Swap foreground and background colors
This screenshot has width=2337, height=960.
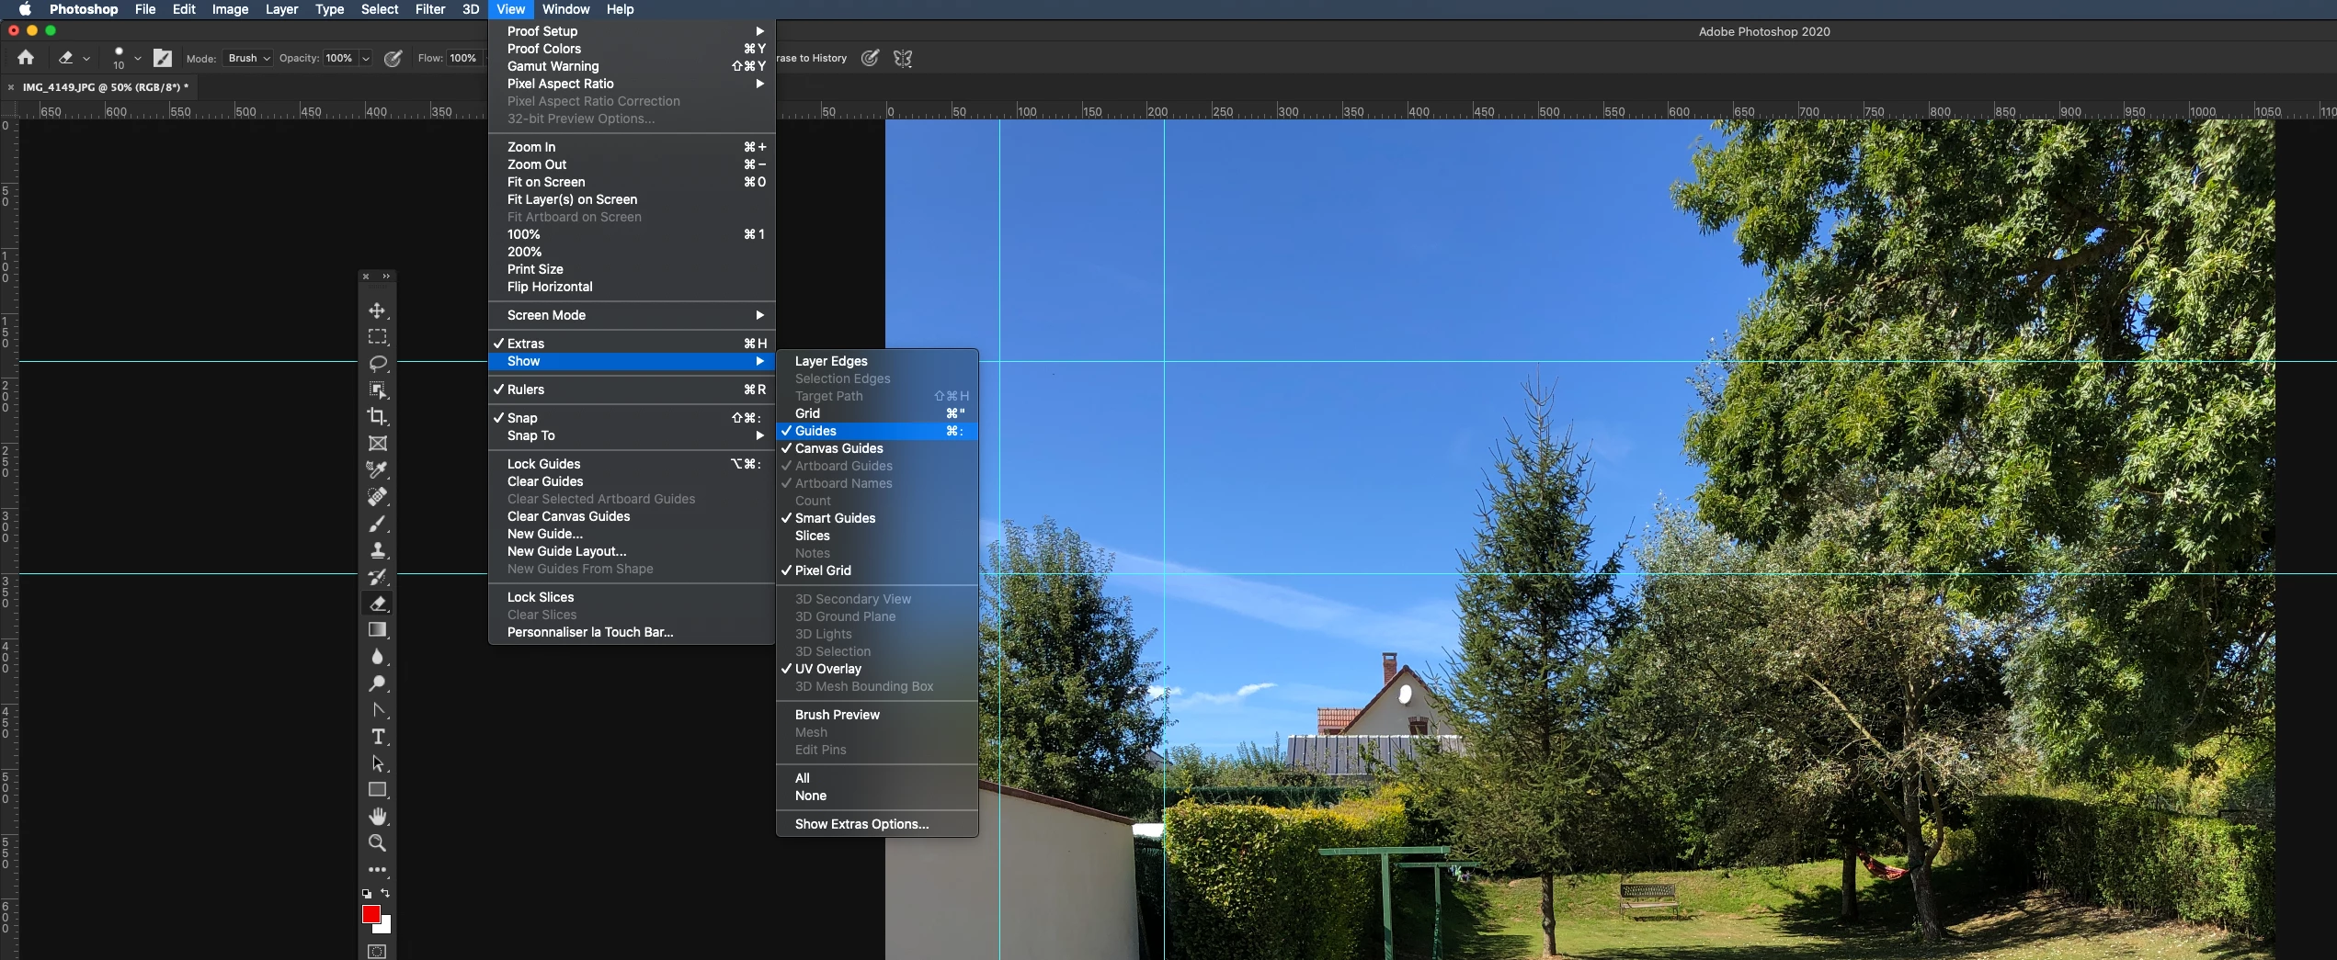pos(385,893)
